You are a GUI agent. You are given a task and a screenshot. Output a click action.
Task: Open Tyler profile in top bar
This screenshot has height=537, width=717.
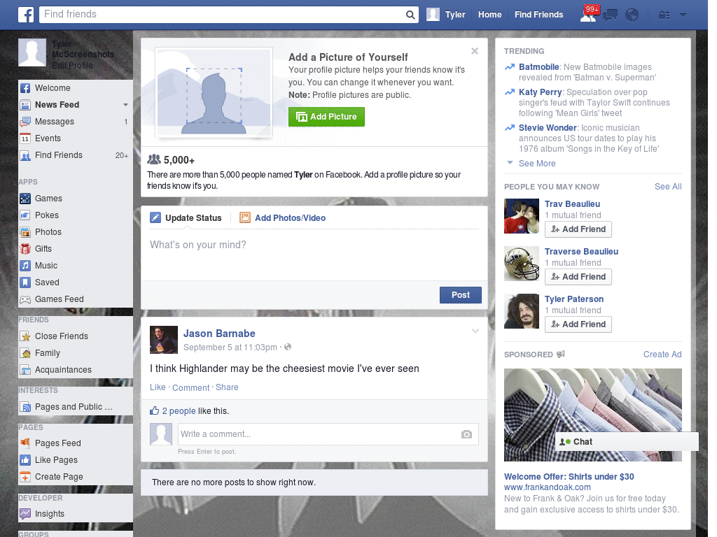point(446,15)
